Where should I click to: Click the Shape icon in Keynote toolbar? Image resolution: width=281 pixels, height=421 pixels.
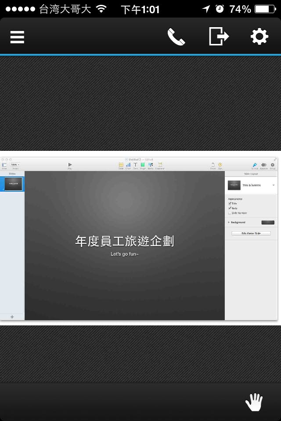pos(143,165)
